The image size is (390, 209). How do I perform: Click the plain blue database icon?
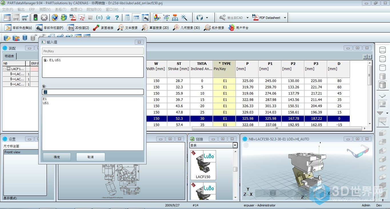[25, 38]
